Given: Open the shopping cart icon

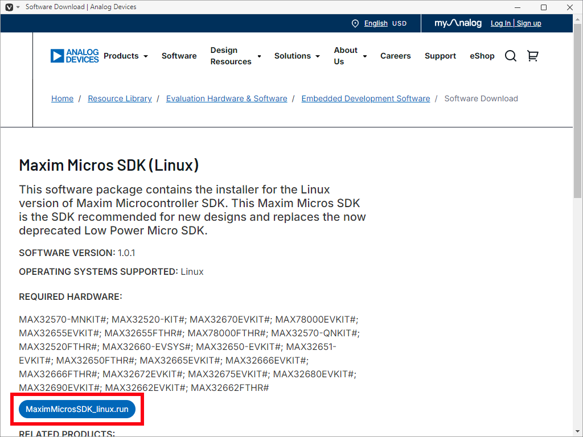Looking at the screenshot, I should pyautogui.click(x=533, y=56).
